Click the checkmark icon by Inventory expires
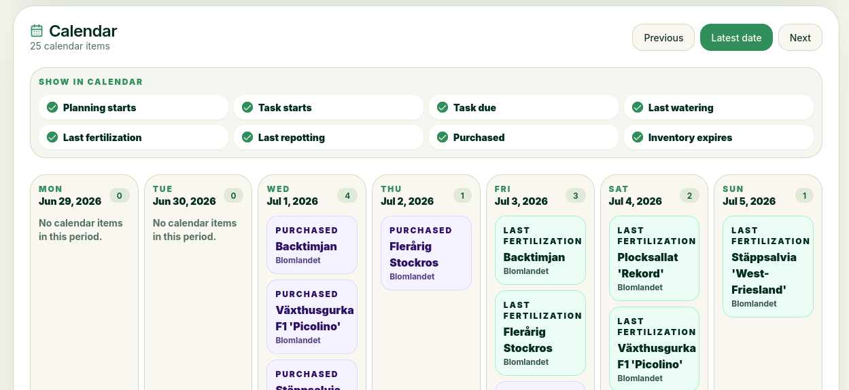 (x=637, y=137)
